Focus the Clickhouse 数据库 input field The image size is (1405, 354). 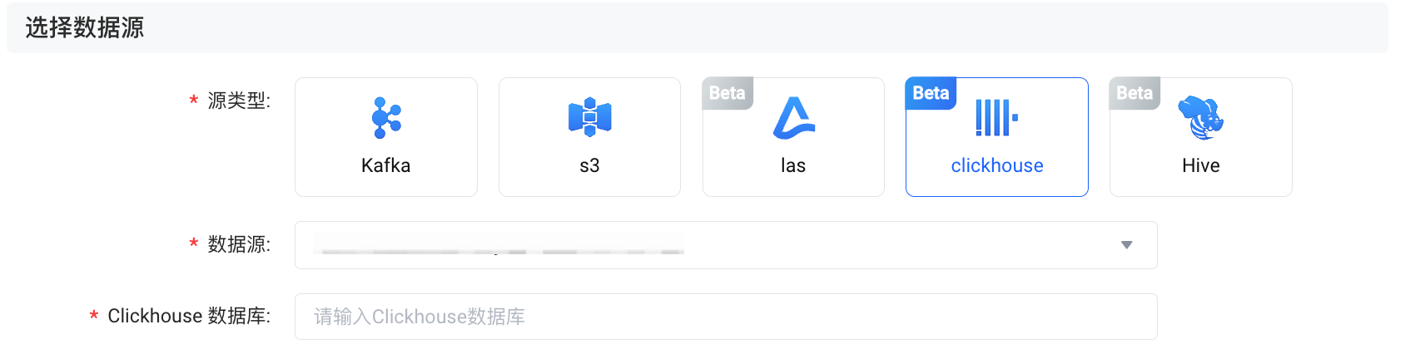pyautogui.click(x=725, y=317)
